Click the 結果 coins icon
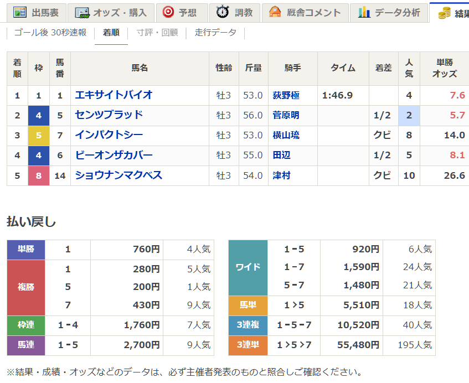Image resolution: width=469 pixels, height=383 pixels. pyautogui.click(x=445, y=13)
